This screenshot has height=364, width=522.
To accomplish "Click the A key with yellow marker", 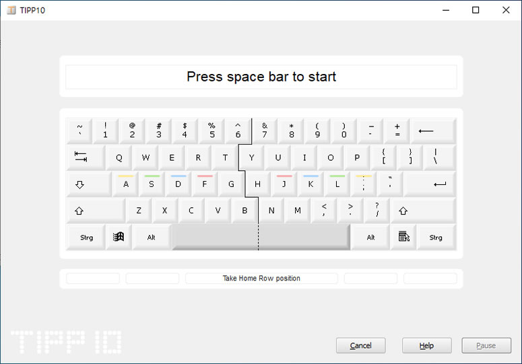I will (125, 184).
